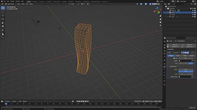Open the Add Modifier dropdown
197x110 pixels.
click(182, 50)
